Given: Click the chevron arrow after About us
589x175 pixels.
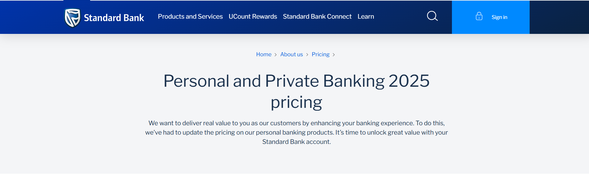Looking at the screenshot, I should [307, 55].
